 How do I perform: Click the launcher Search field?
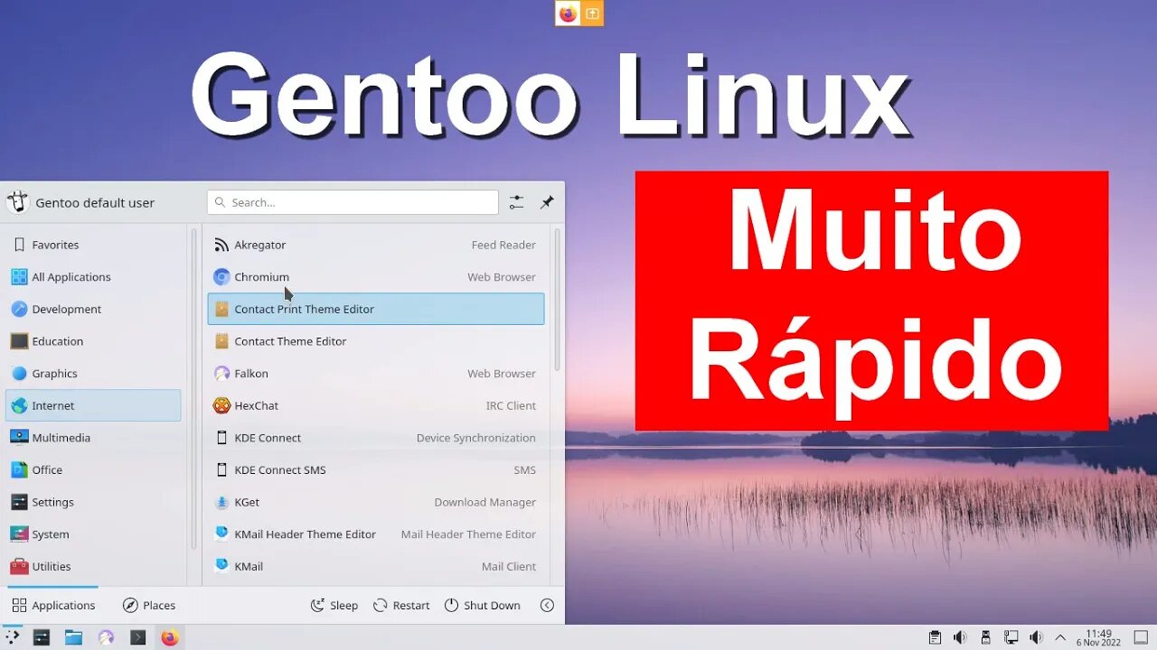[x=353, y=202]
